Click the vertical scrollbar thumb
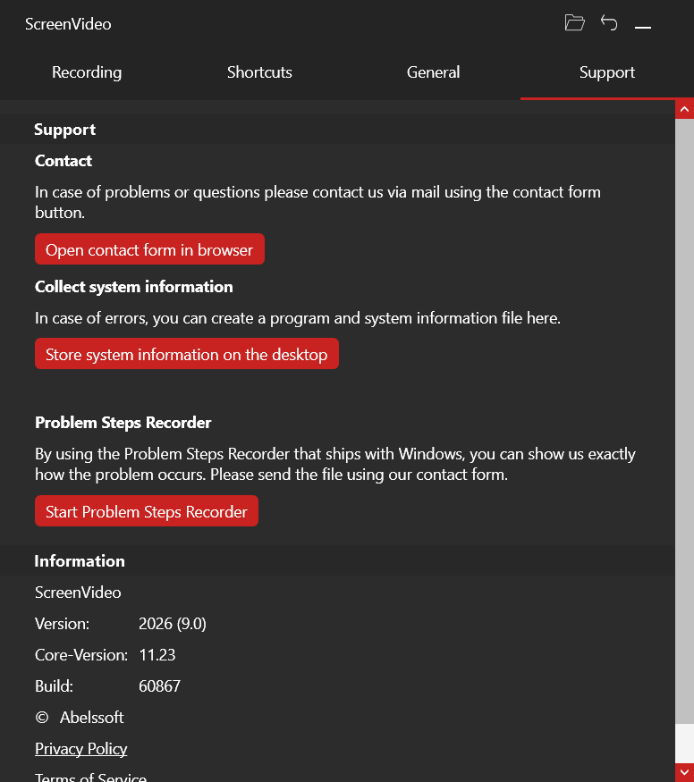Image resolution: width=694 pixels, height=782 pixels. (x=684, y=421)
